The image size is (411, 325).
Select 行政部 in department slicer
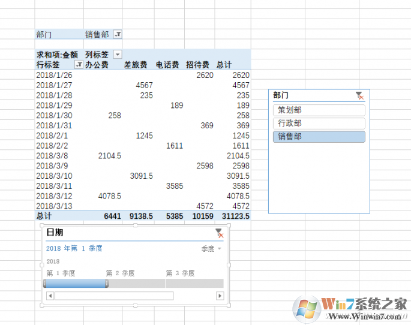319,124
